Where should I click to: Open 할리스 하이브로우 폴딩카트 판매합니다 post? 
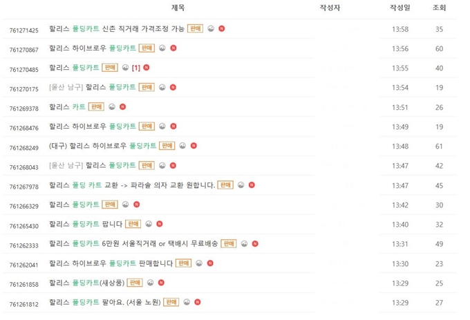(111, 263)
